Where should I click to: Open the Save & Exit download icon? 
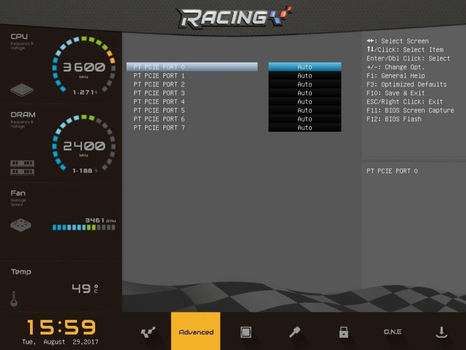(441, 332)
